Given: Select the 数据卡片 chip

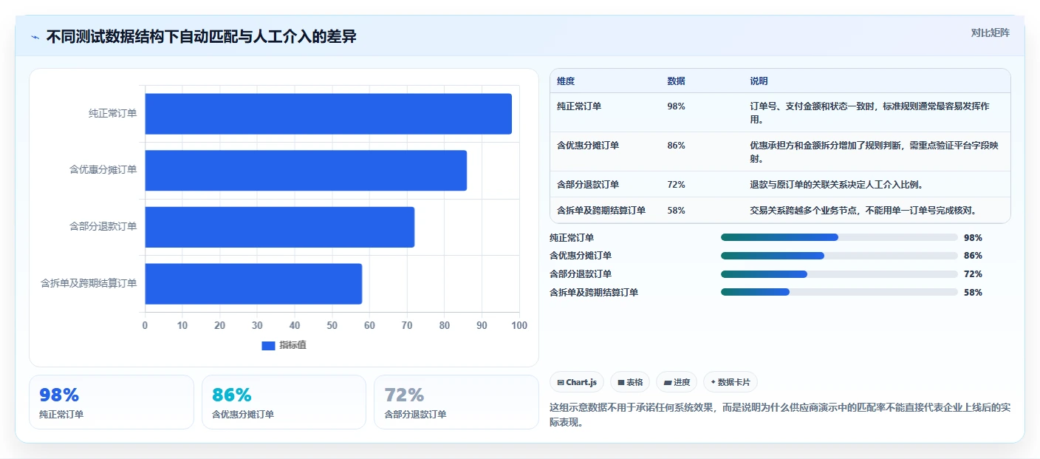Looking at the screenshot, I should click(731, 382).
